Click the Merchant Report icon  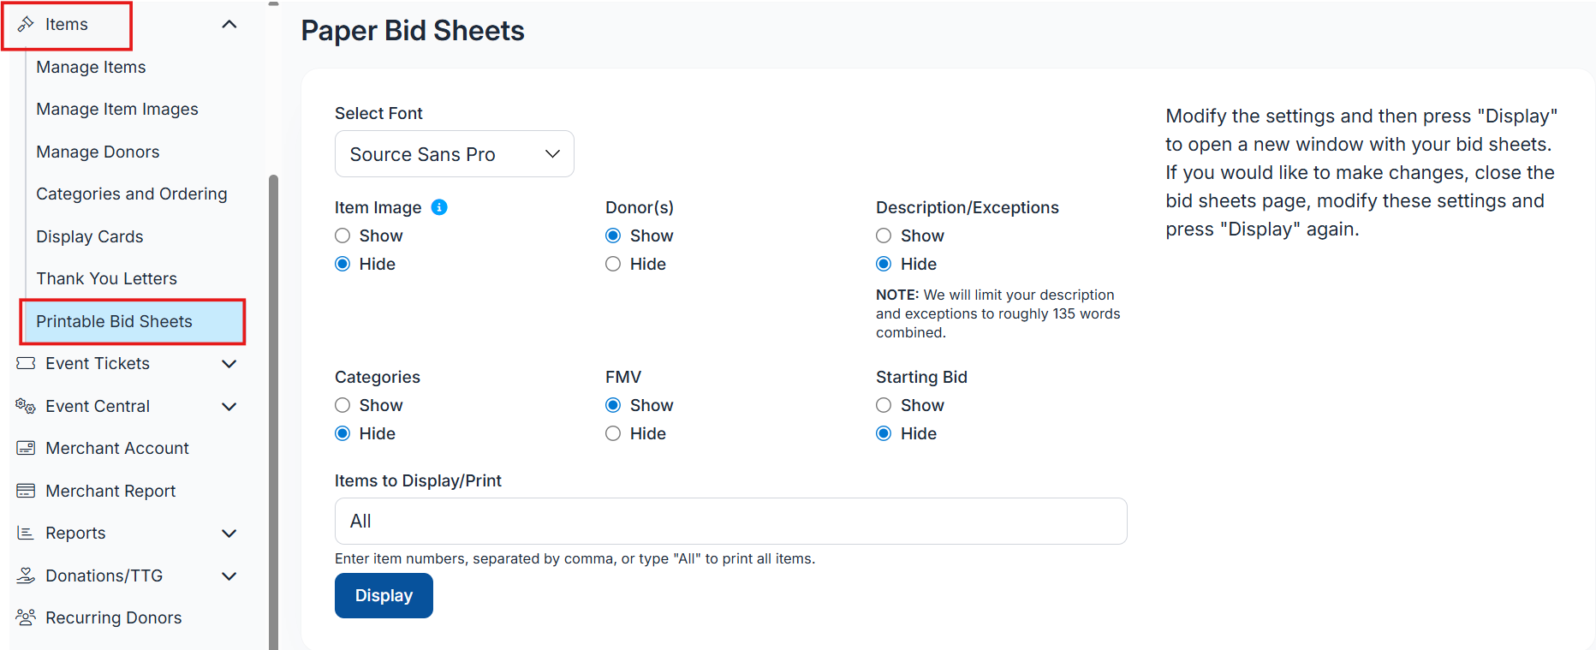27,491
